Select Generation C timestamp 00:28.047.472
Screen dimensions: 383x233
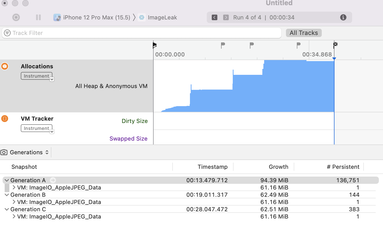207,209
